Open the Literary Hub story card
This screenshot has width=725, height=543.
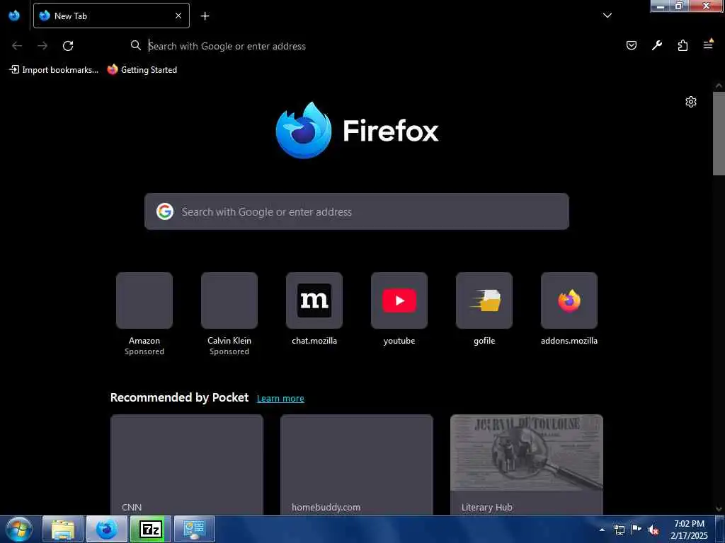[527, 465]
